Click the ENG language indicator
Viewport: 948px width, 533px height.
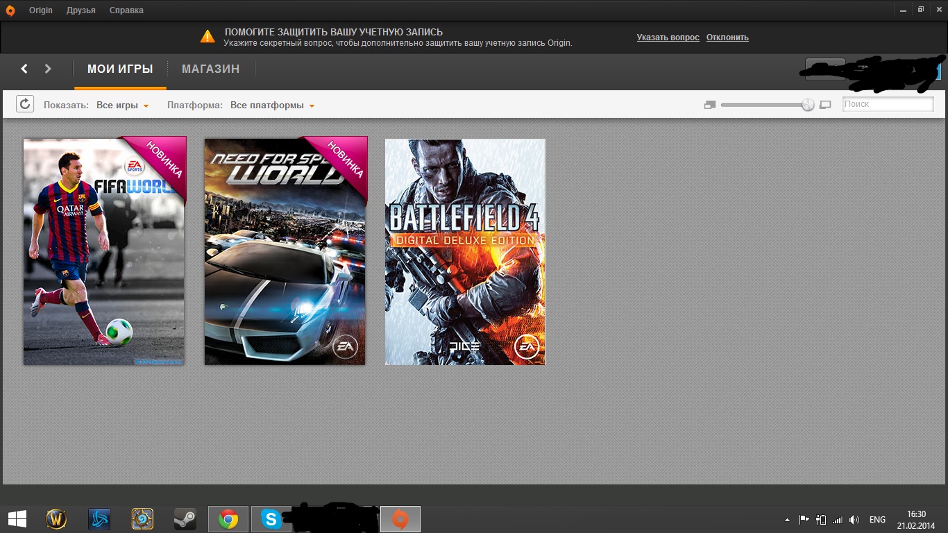[x=877, y=520]
